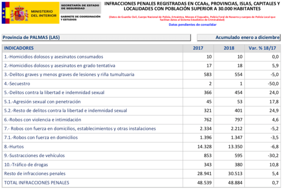Click the Var. % 18/17 column header
The height and width of the screenshot is (189, 282).
tap(262, 48)
